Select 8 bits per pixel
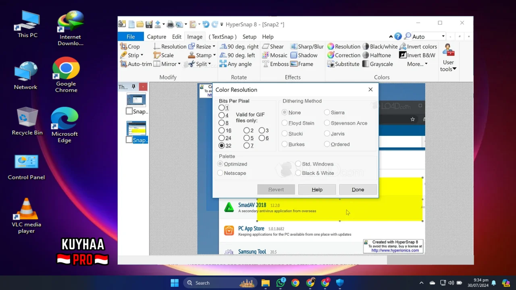 pos(221,123)
